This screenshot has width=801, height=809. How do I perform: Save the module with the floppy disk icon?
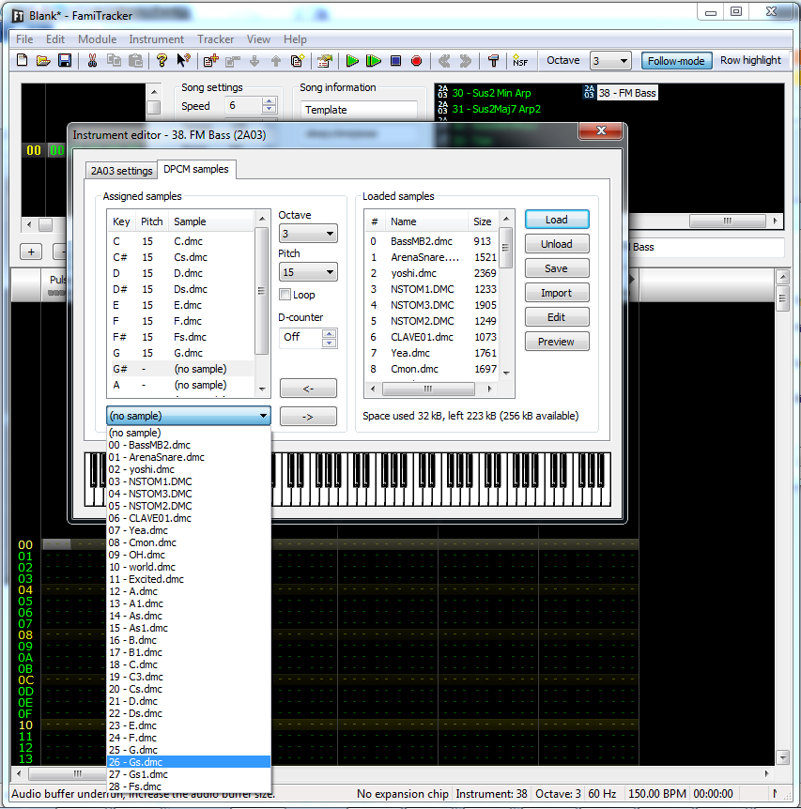[65, 61]
